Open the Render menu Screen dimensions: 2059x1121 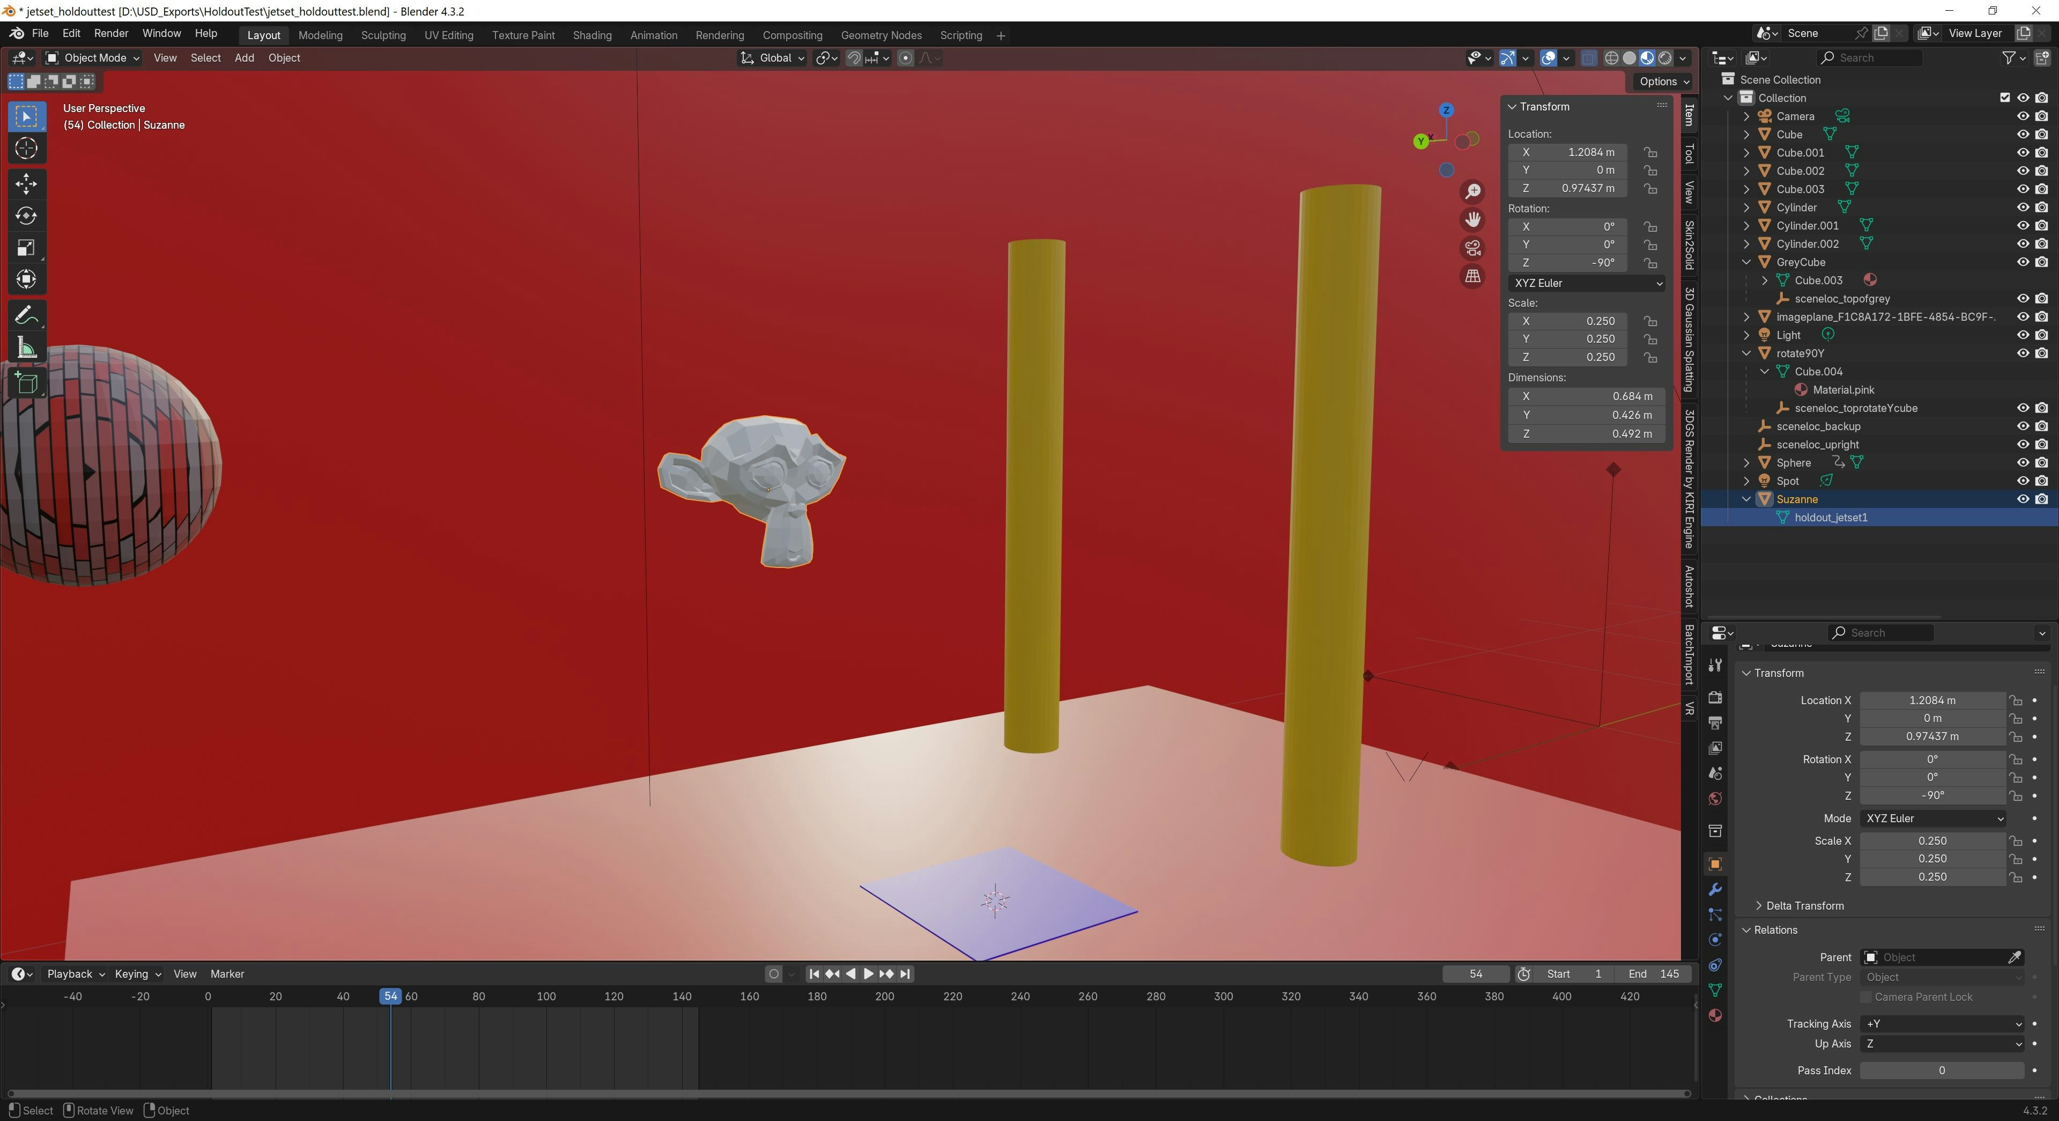tap(111, 34)
